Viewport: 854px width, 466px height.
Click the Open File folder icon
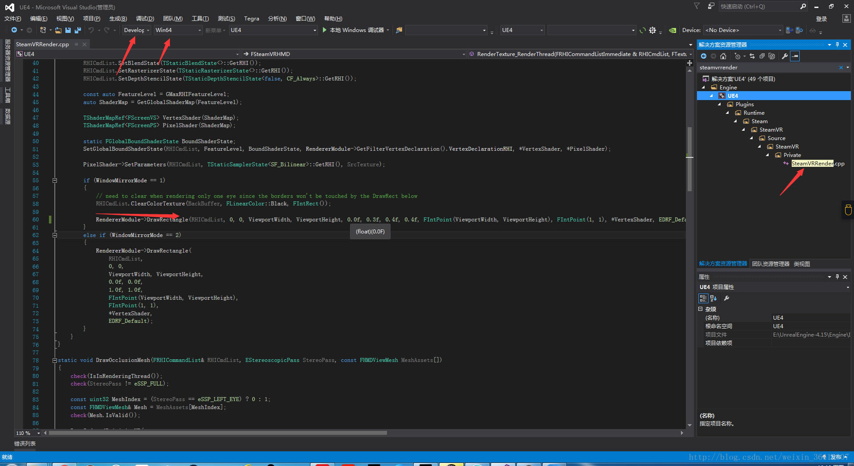click(x=58, y=30)
